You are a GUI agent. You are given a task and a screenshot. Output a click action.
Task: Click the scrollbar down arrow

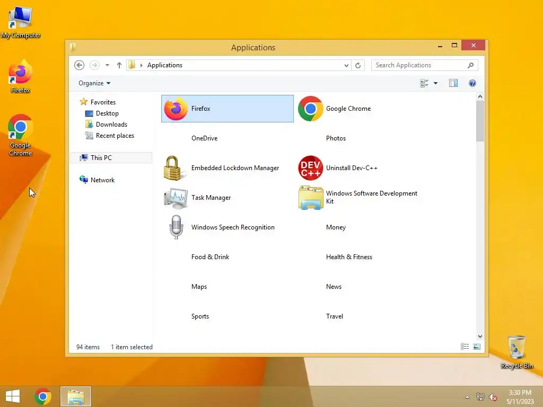tap(480, 337)
